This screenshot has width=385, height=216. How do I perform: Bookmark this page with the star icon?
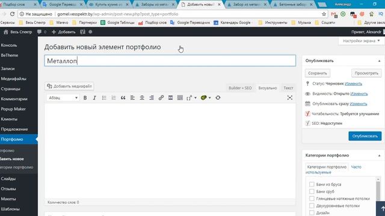click(324, 14)
